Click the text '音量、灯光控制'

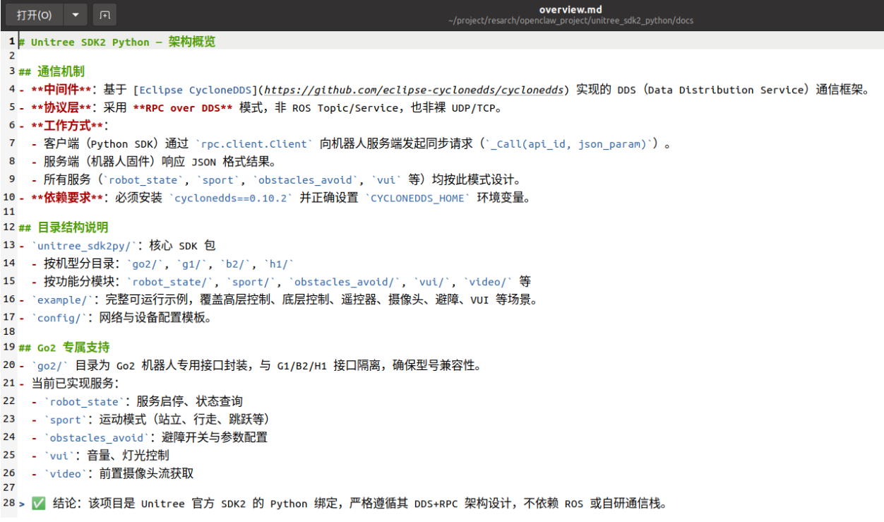(x=128, y=456)
